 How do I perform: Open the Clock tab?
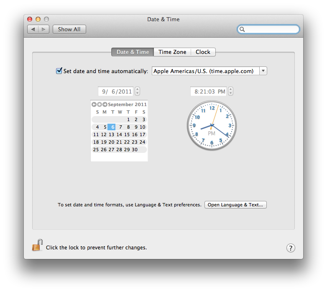(x=203, y=52)
